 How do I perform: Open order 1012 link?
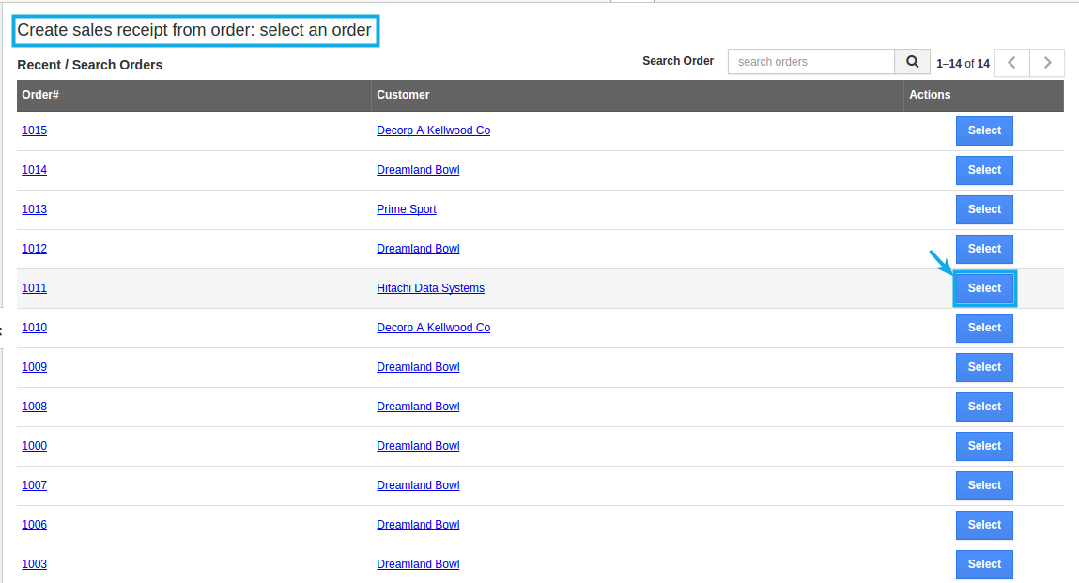pyautogui.click(x=35, y=249)
